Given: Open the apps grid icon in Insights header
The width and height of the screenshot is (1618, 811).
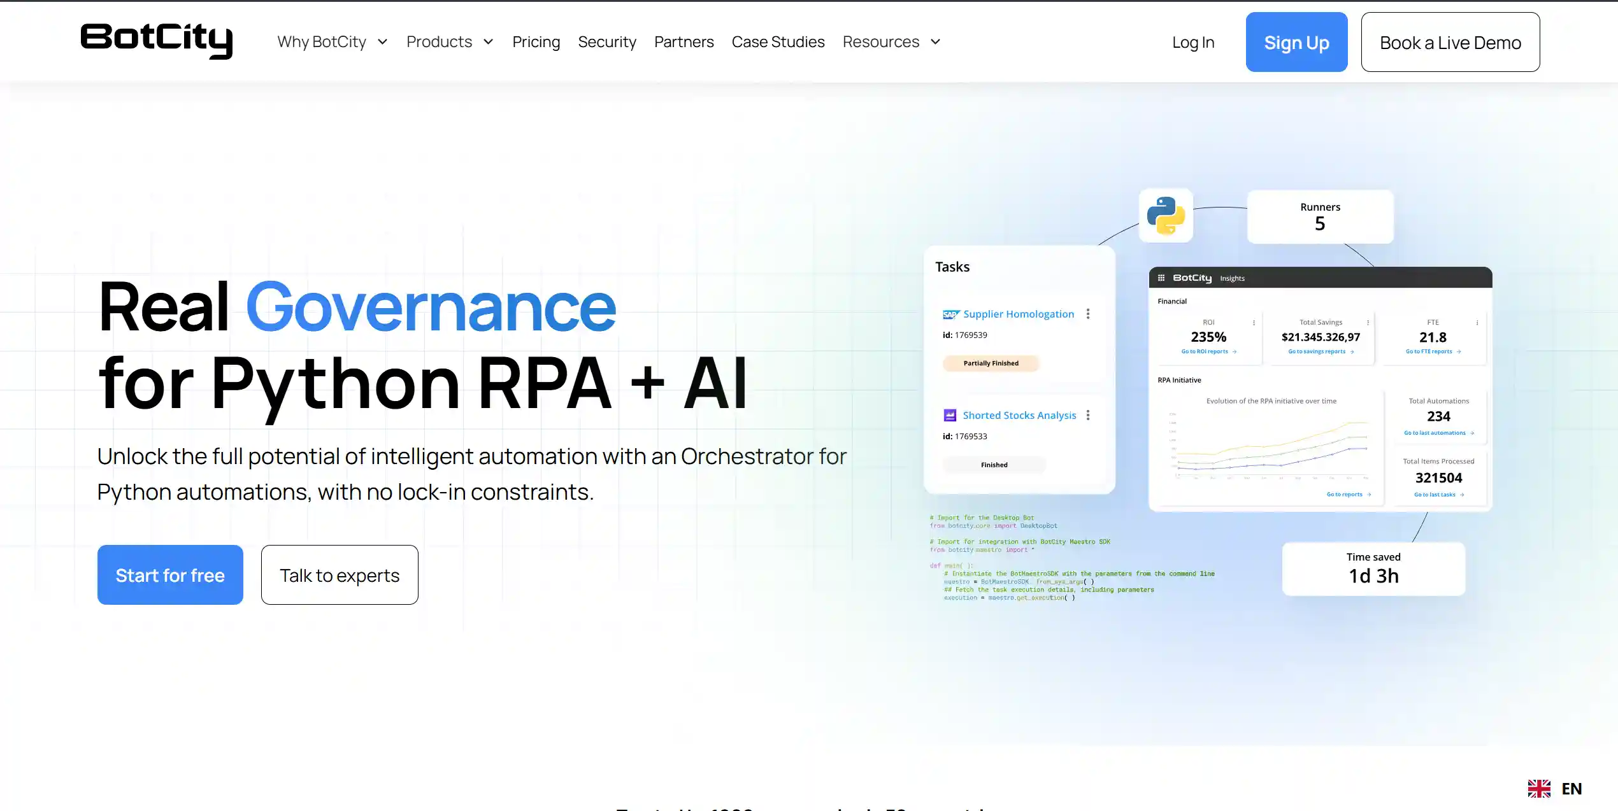Looking at the screenshot, I should (1161, 278).
